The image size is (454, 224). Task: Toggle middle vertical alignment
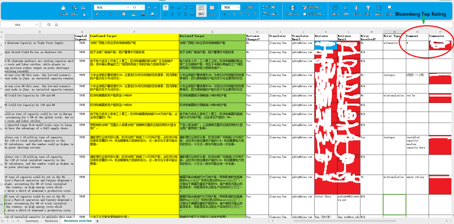pyautogui.click(x=172, y=8)
